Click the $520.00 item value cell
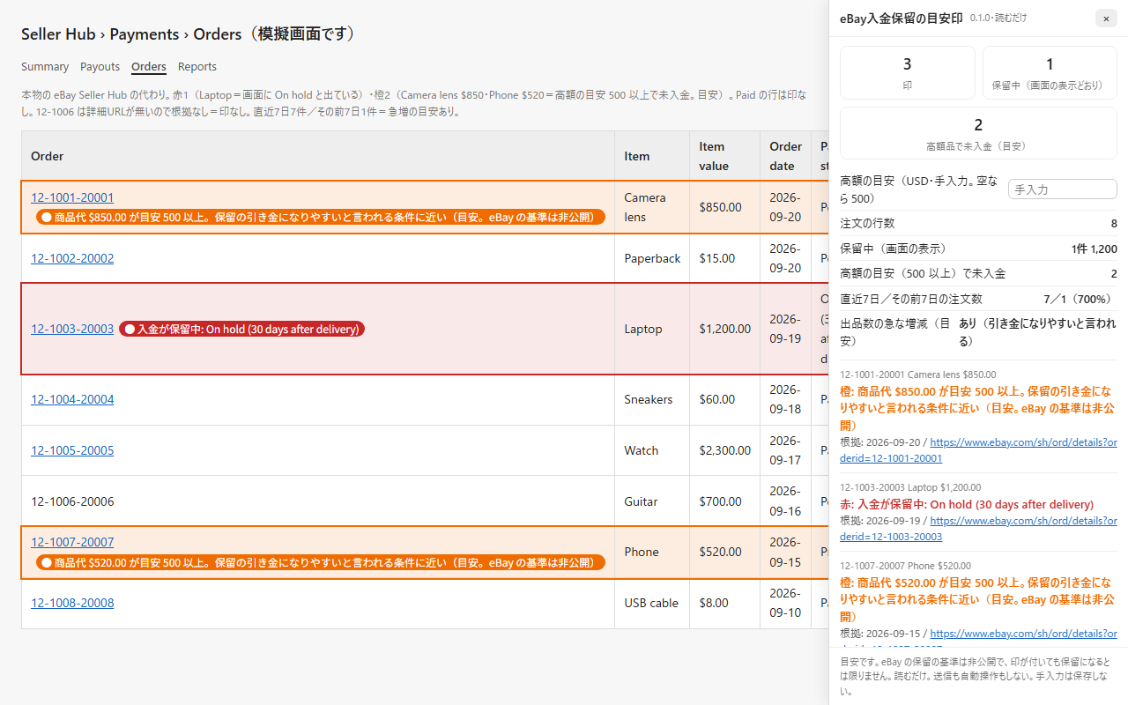 point(725,552)
